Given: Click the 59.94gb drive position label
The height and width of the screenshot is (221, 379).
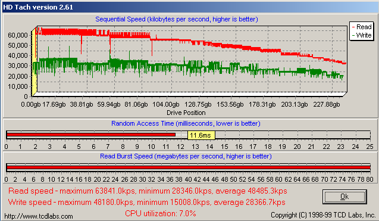Looking at the screenshot, I should click(x=109, y=104).
